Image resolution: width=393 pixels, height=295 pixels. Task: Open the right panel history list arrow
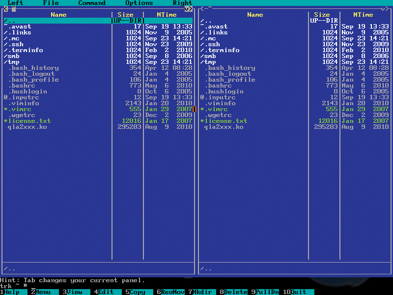(x=383, y=9)
